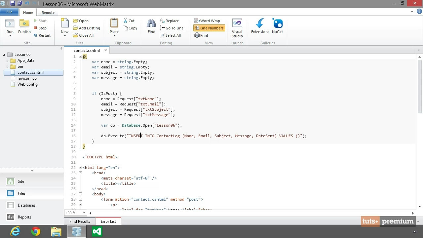Open File Explorer from taskbar
Viewport: 423px width, 238px height.
pos(56,231)
